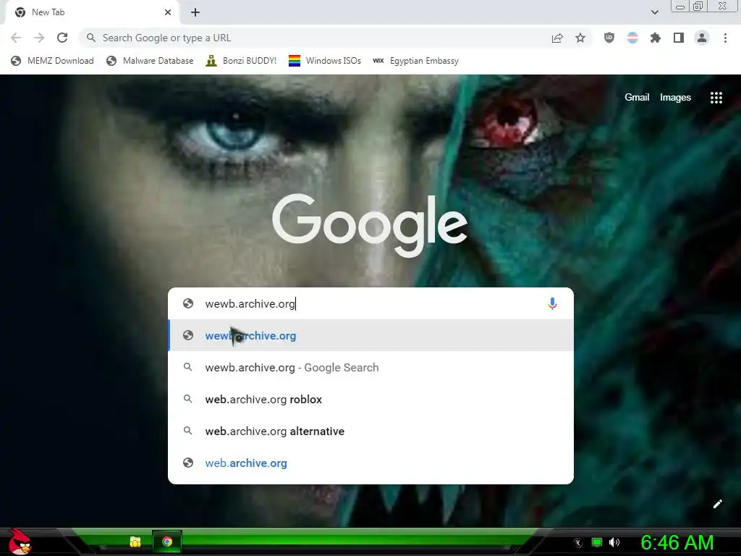Open the MEMZ Download bookmark

coord(52,61)
